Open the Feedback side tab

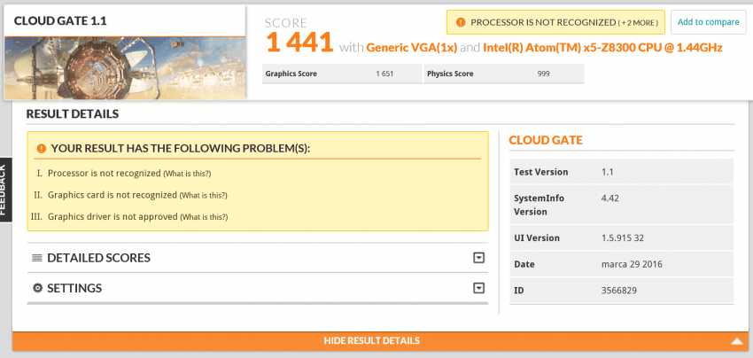tap(4, 190)
